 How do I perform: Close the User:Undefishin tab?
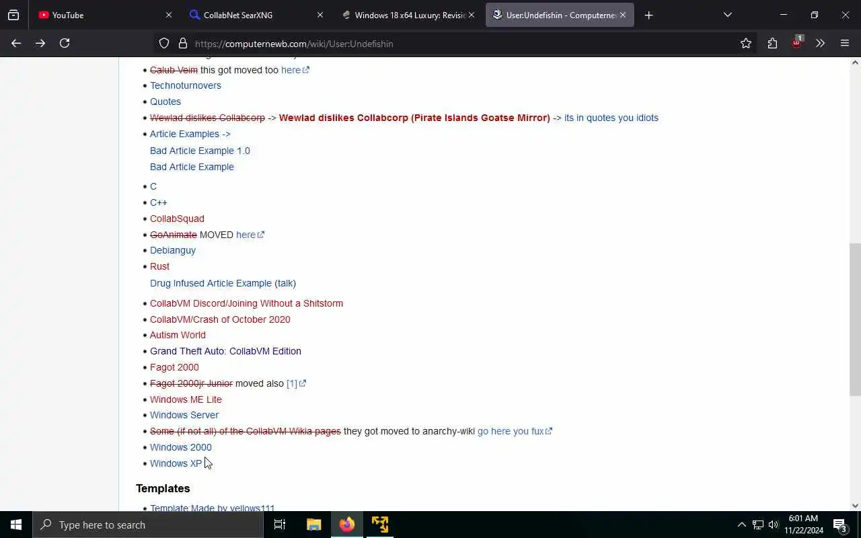623,15
